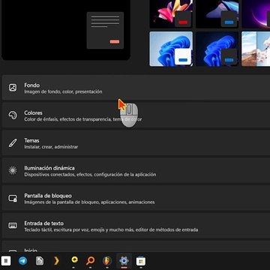The width and height of the screenshot is (270, 270).
Task: Open Iluminación dinámica settings
Action: (136, 170)
